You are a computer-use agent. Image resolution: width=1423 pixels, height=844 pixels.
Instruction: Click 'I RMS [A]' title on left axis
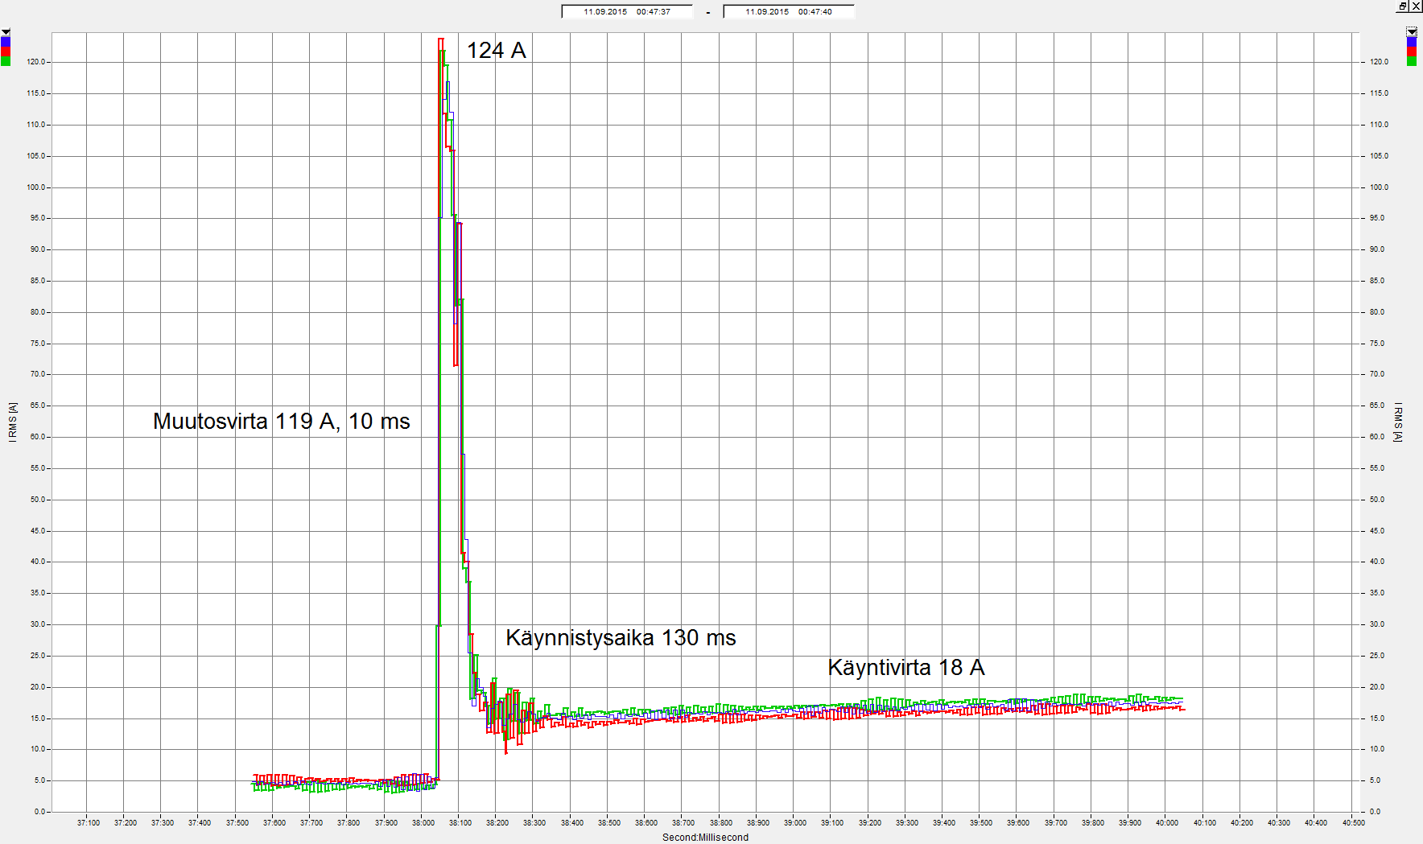[x=13, y=422]
